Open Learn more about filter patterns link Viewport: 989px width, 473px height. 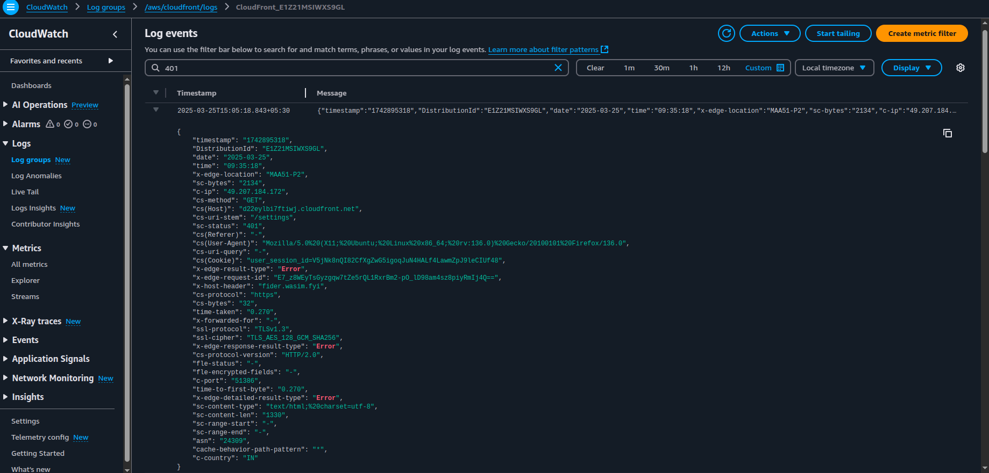coord(543,49)
